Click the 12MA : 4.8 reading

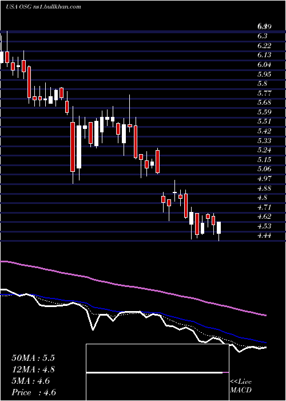coord(33,369)
